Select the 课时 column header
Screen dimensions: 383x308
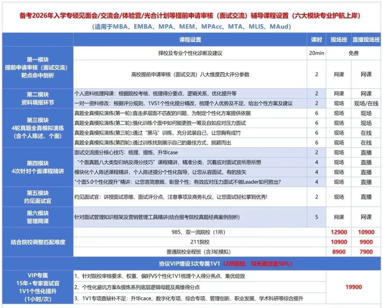click(x=316, y=40)
